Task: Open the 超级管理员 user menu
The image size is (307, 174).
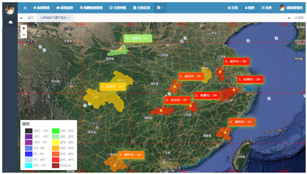Action: tap(291, 8)
